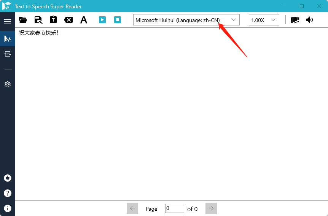The height and width of the screenshot is (216, 328).
Task: Open settings gear in sidebar
Action: coord(8,84)
